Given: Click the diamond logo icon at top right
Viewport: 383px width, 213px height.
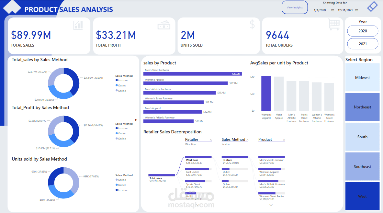Looking at the screenshot, I should coord(372,6).
